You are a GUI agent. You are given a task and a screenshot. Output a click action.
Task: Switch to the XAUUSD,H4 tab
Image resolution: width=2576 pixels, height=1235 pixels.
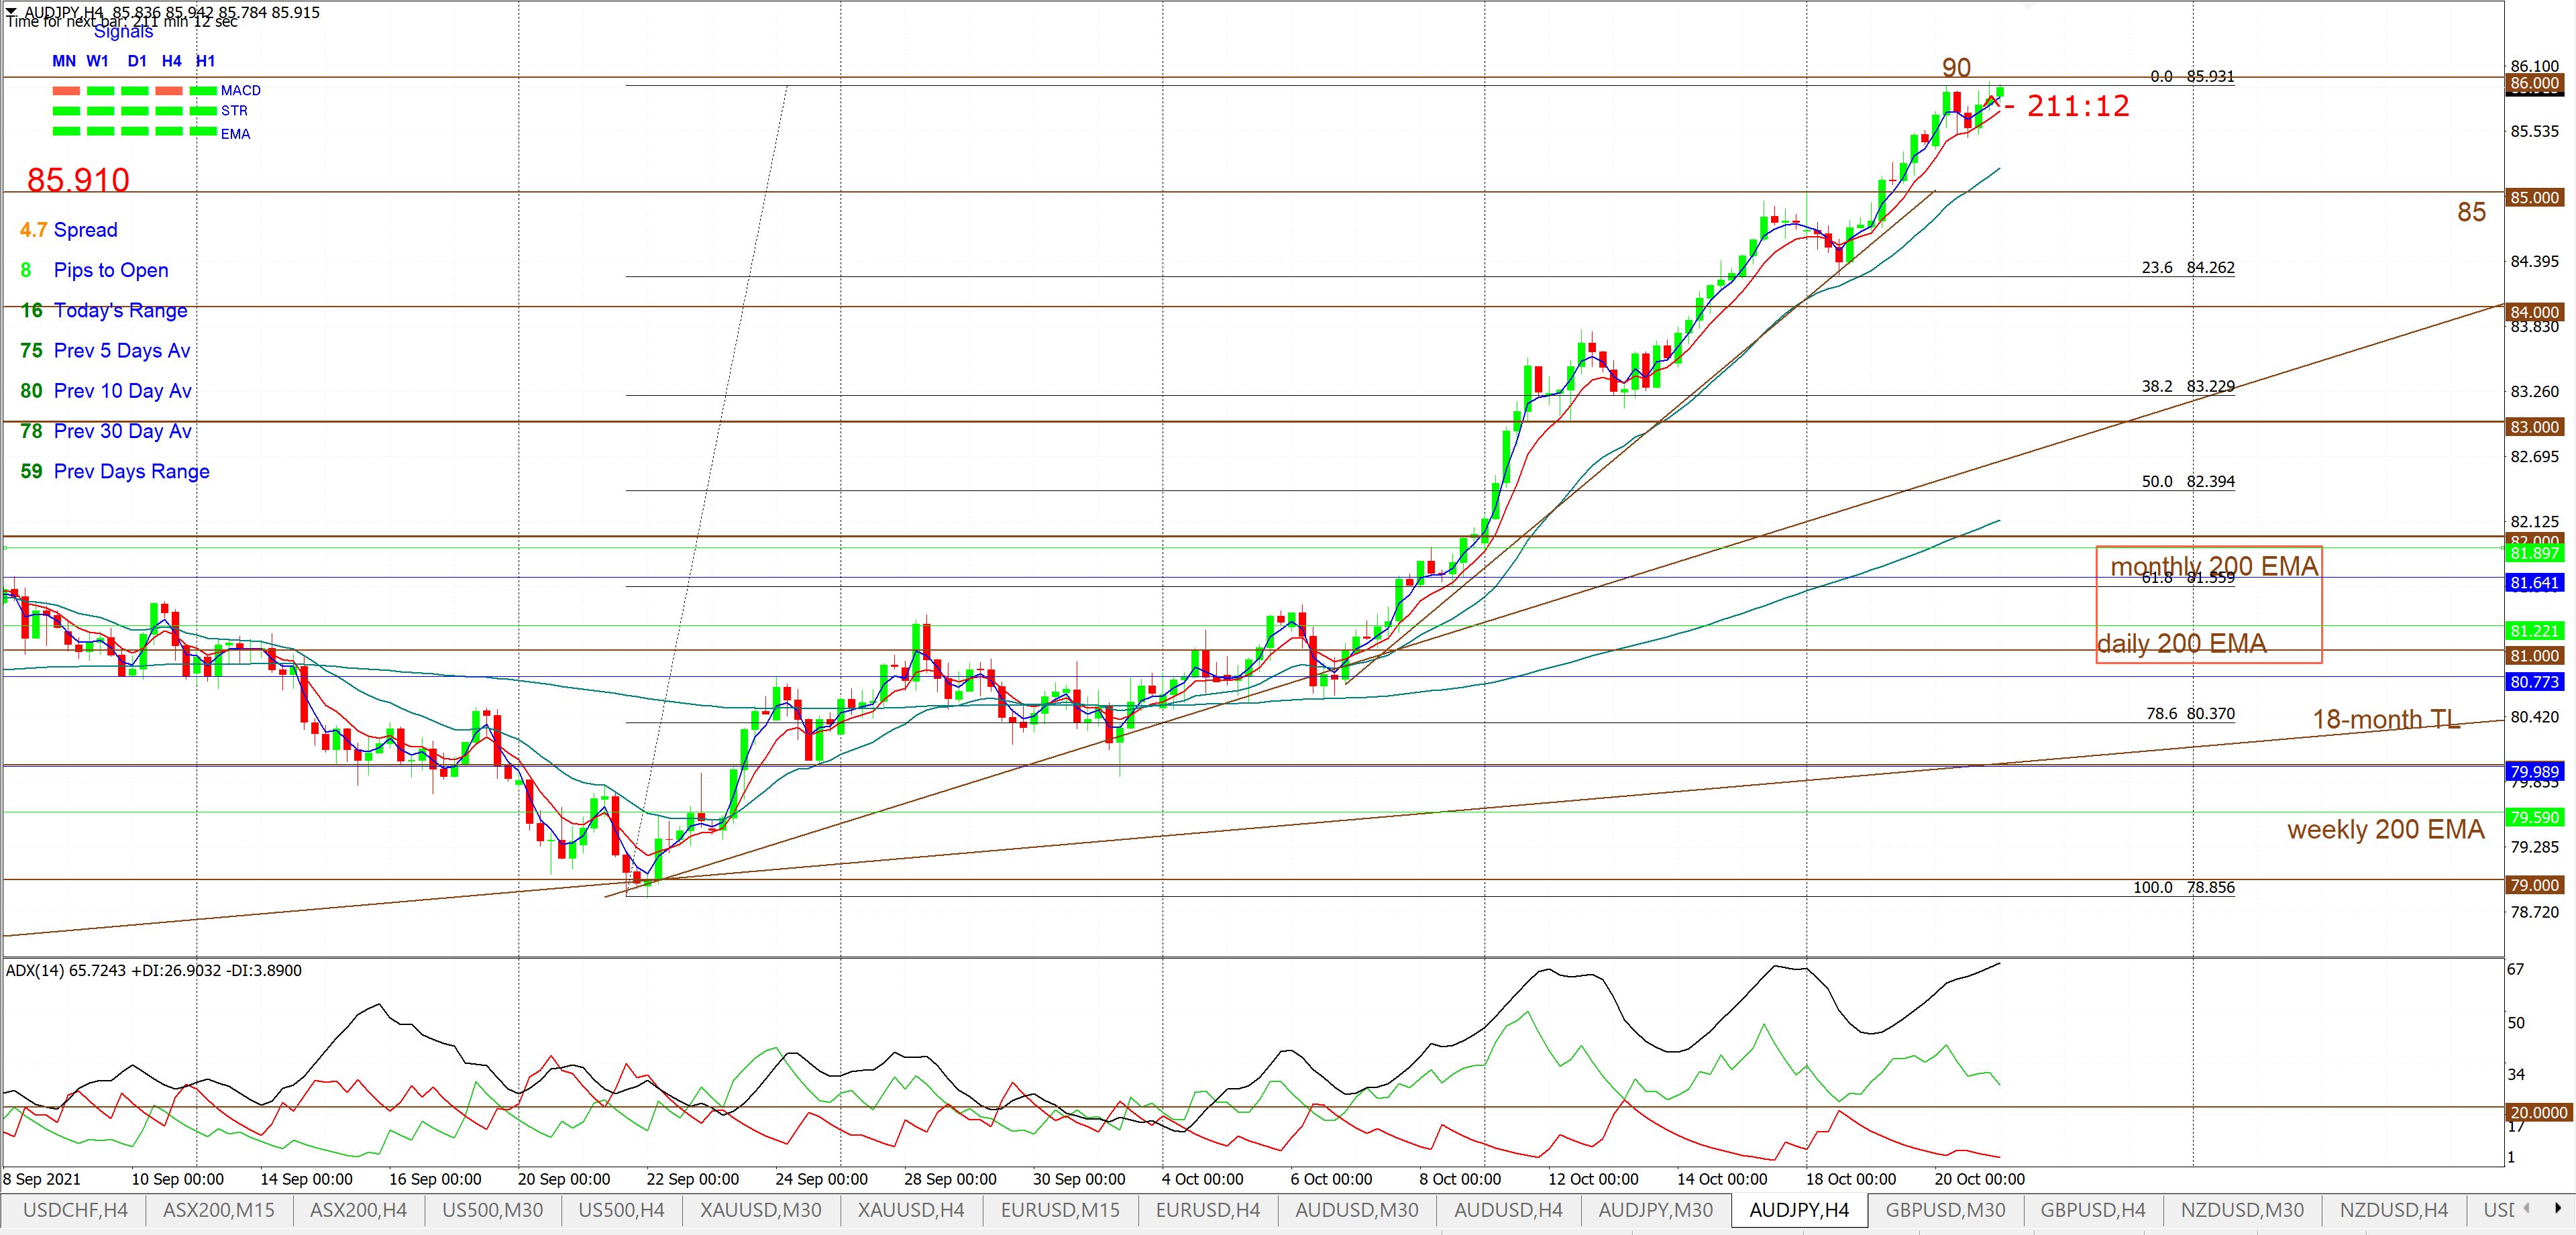(911, 1210)
